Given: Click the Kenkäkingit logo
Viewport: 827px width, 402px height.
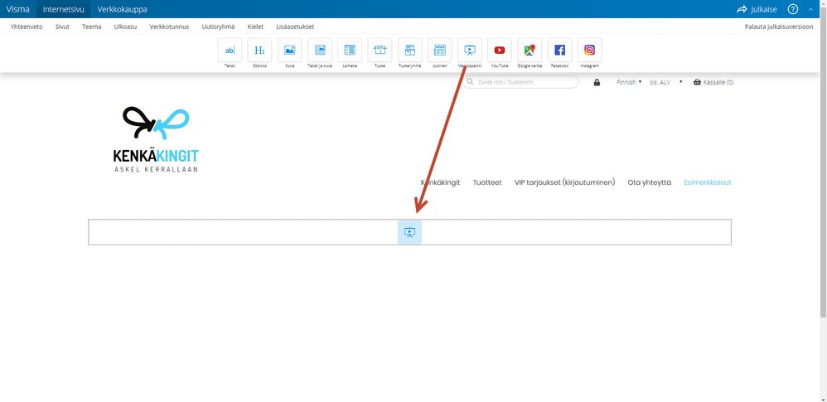Looking at the screenshot, I should pos(156,140).
